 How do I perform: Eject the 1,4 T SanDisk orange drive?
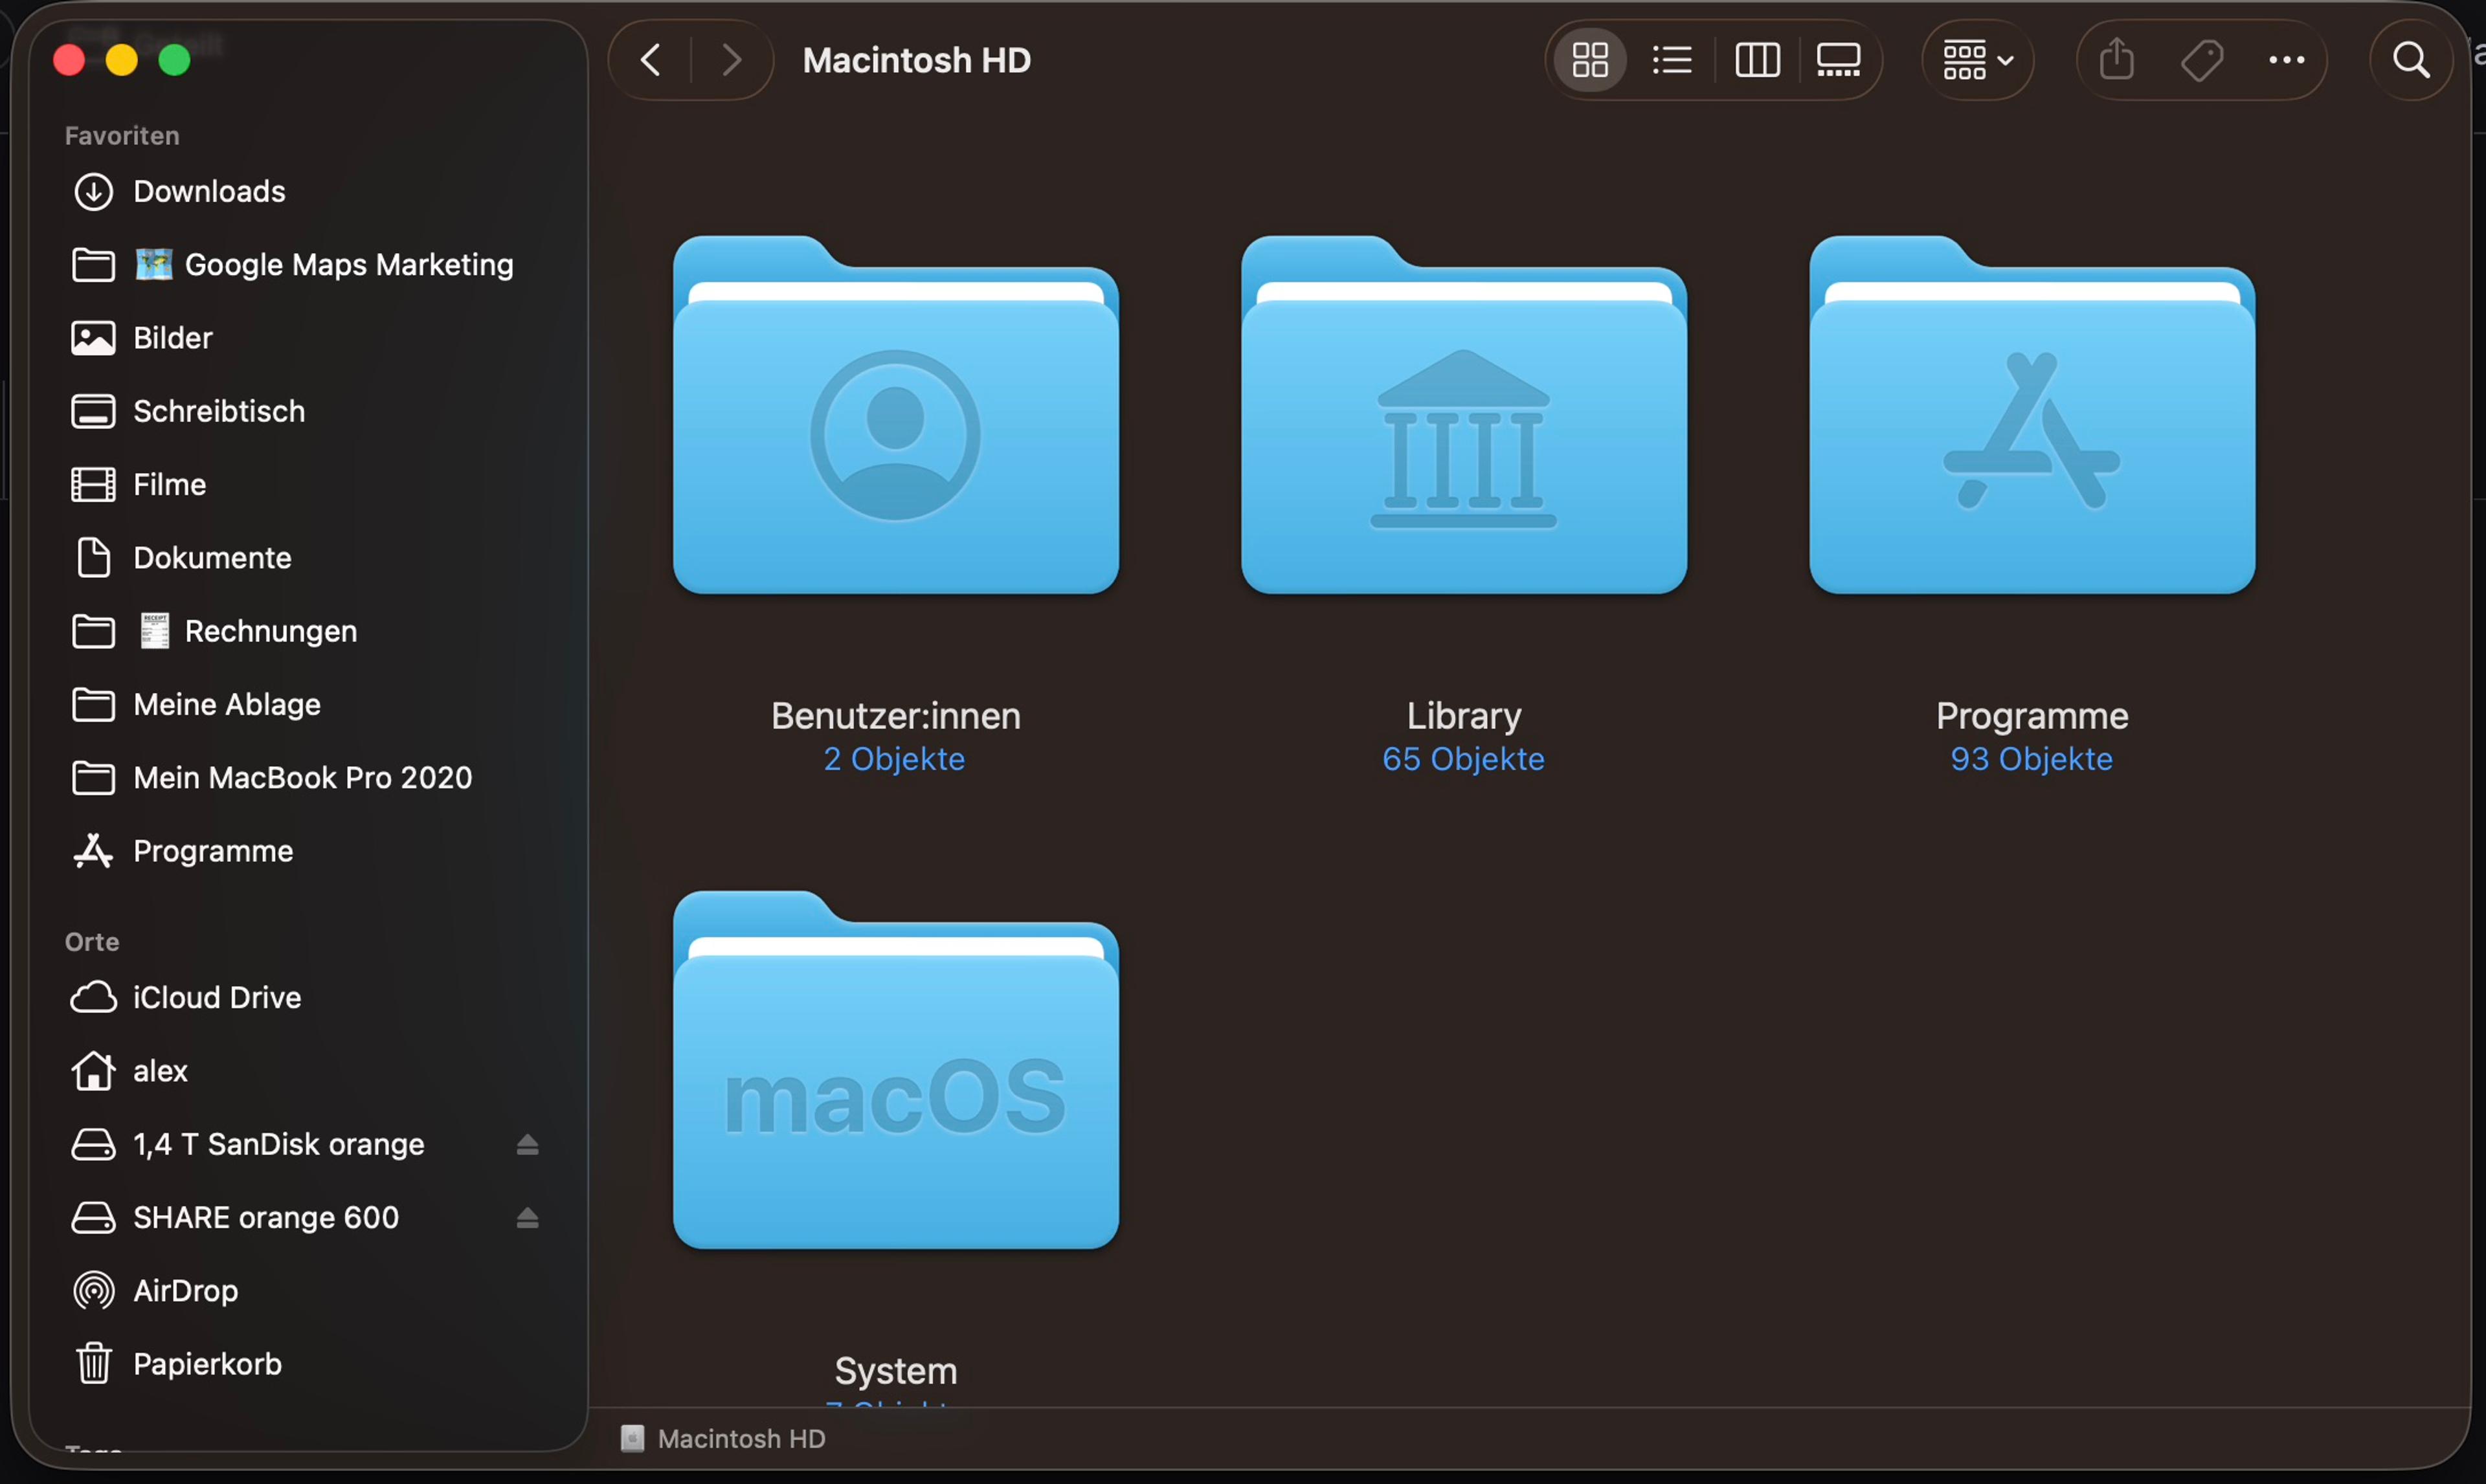click(x=528, y=1144)
